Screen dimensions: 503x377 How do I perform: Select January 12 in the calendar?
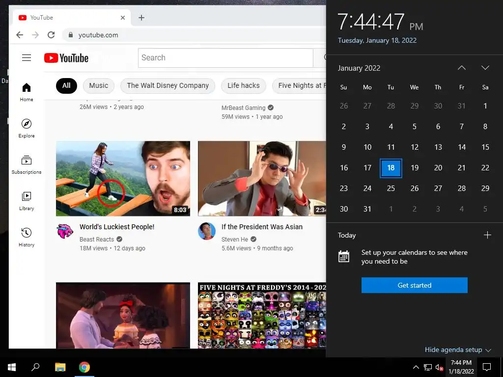point(415,147)
